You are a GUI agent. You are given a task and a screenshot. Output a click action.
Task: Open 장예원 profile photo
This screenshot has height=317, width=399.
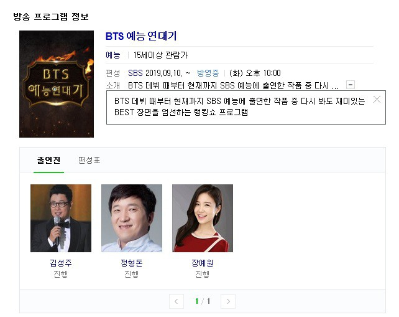tap(203, 219)
